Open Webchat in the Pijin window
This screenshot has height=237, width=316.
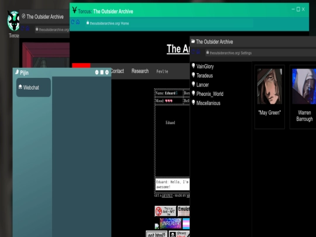[33, 87]
